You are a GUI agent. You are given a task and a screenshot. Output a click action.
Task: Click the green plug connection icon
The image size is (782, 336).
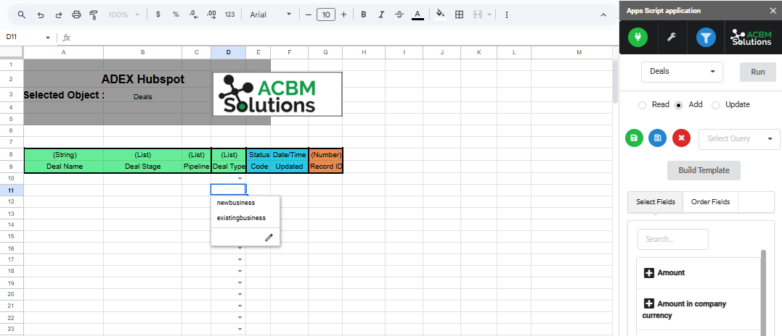click(638, 37)
